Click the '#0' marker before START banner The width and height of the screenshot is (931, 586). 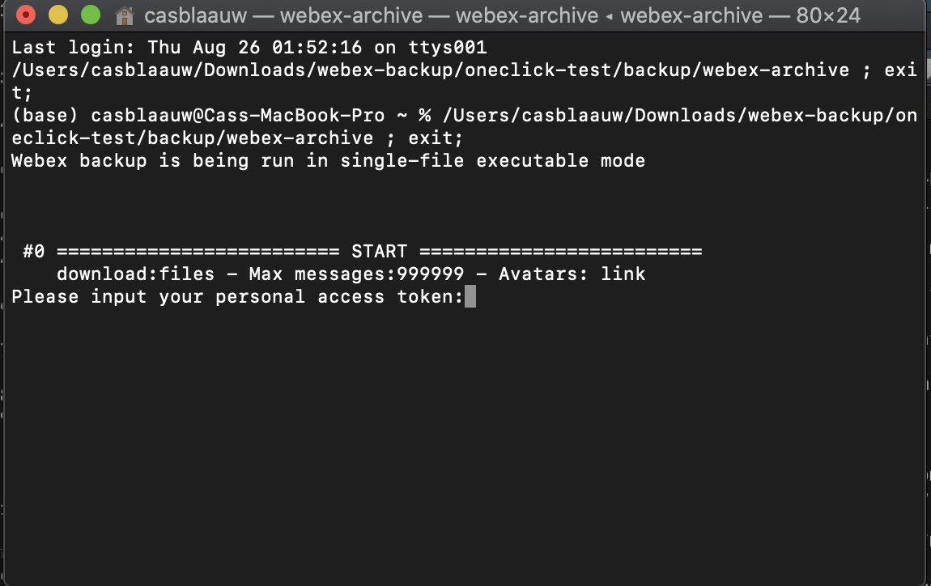pyautogui.click(x=32, y=251)
